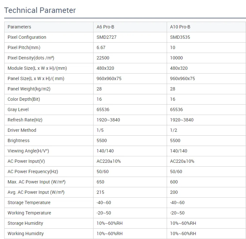246x239 pixels.
Task: Click the Storage Temperature row label
Action: pos(29,203)
